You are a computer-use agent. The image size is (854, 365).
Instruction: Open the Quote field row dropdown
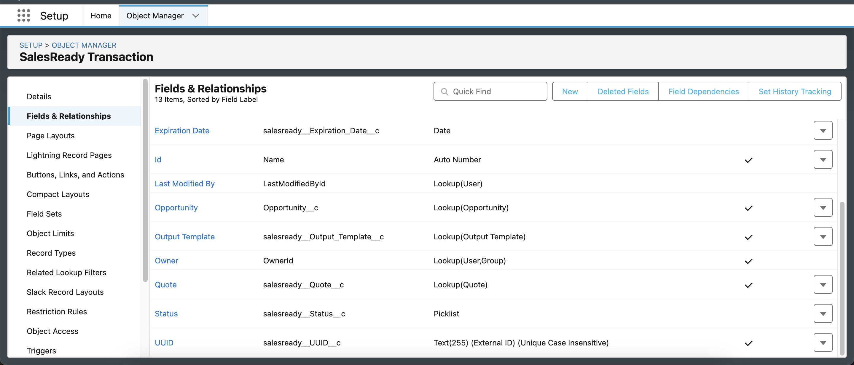pyautogui.click(x=823, y=284)
